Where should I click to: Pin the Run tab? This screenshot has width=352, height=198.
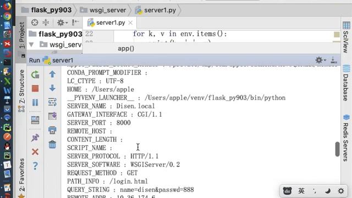tap(35, 137)
